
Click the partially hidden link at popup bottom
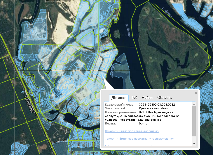coord(140,145)
